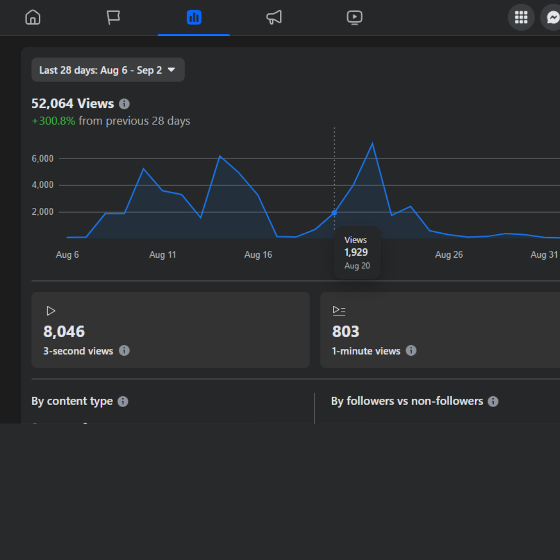Click the Aug 6 axis label

[x=67, y=255]
